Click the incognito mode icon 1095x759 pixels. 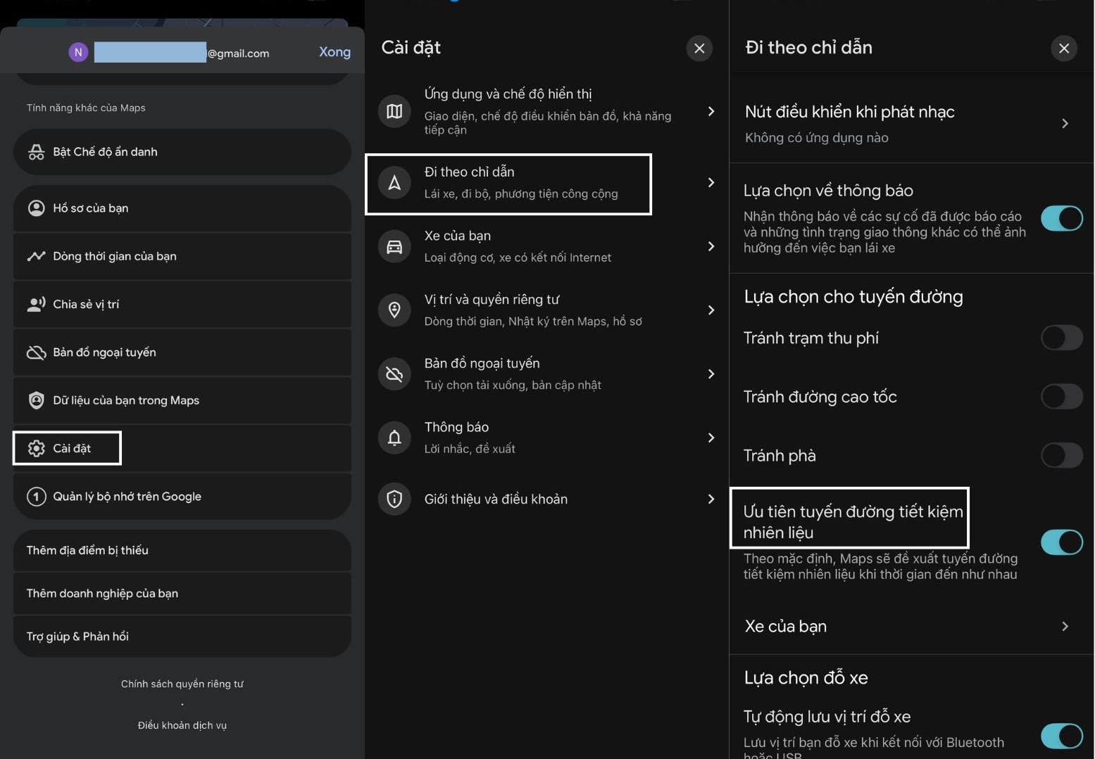(36, 152)
